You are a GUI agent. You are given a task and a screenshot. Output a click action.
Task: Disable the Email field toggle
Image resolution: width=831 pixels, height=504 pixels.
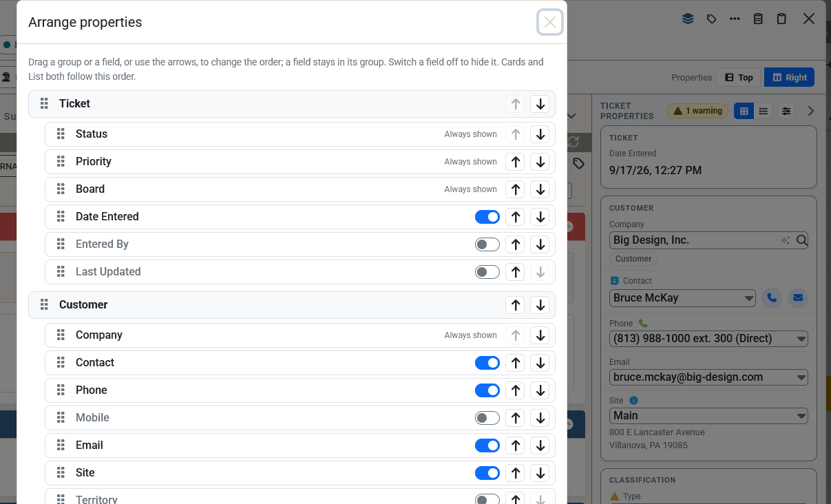pyautogui.click(x=487, y=445)
